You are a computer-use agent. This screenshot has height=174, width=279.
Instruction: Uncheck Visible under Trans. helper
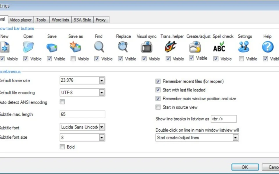(168, 59)
